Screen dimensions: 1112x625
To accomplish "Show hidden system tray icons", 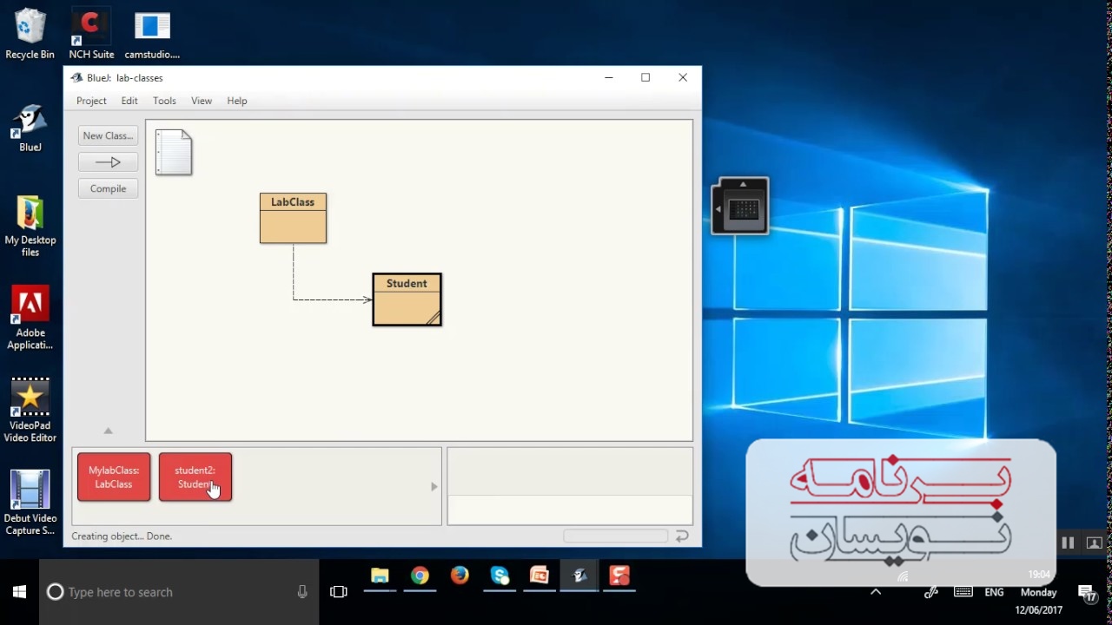I will (876, 592).
